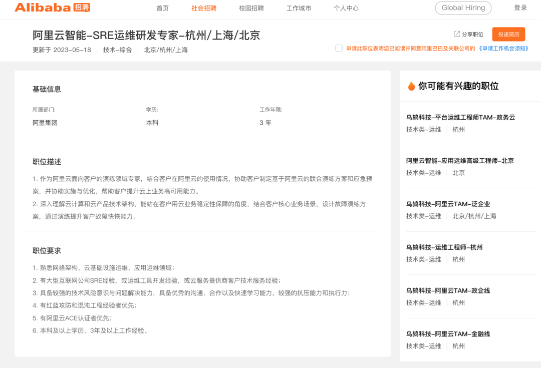Open the 《申请工作机会须知》 link

pos(503,48)
